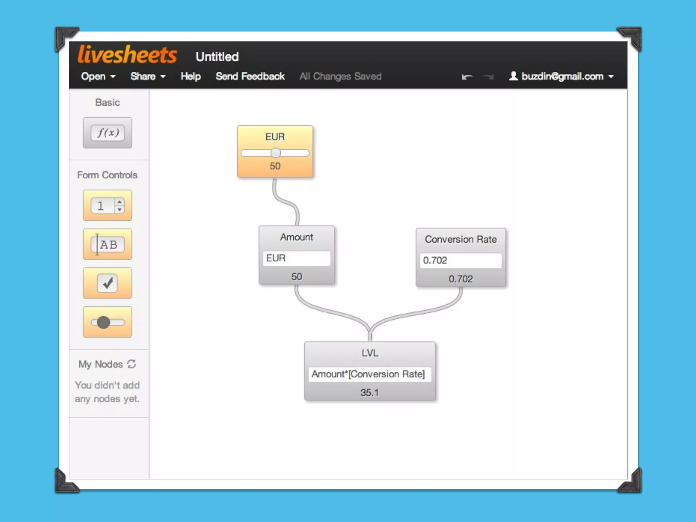Select the AB text input form control
The height and width of the screenshot is (522, 696).
pyautogui.click(x=107, y=244)
